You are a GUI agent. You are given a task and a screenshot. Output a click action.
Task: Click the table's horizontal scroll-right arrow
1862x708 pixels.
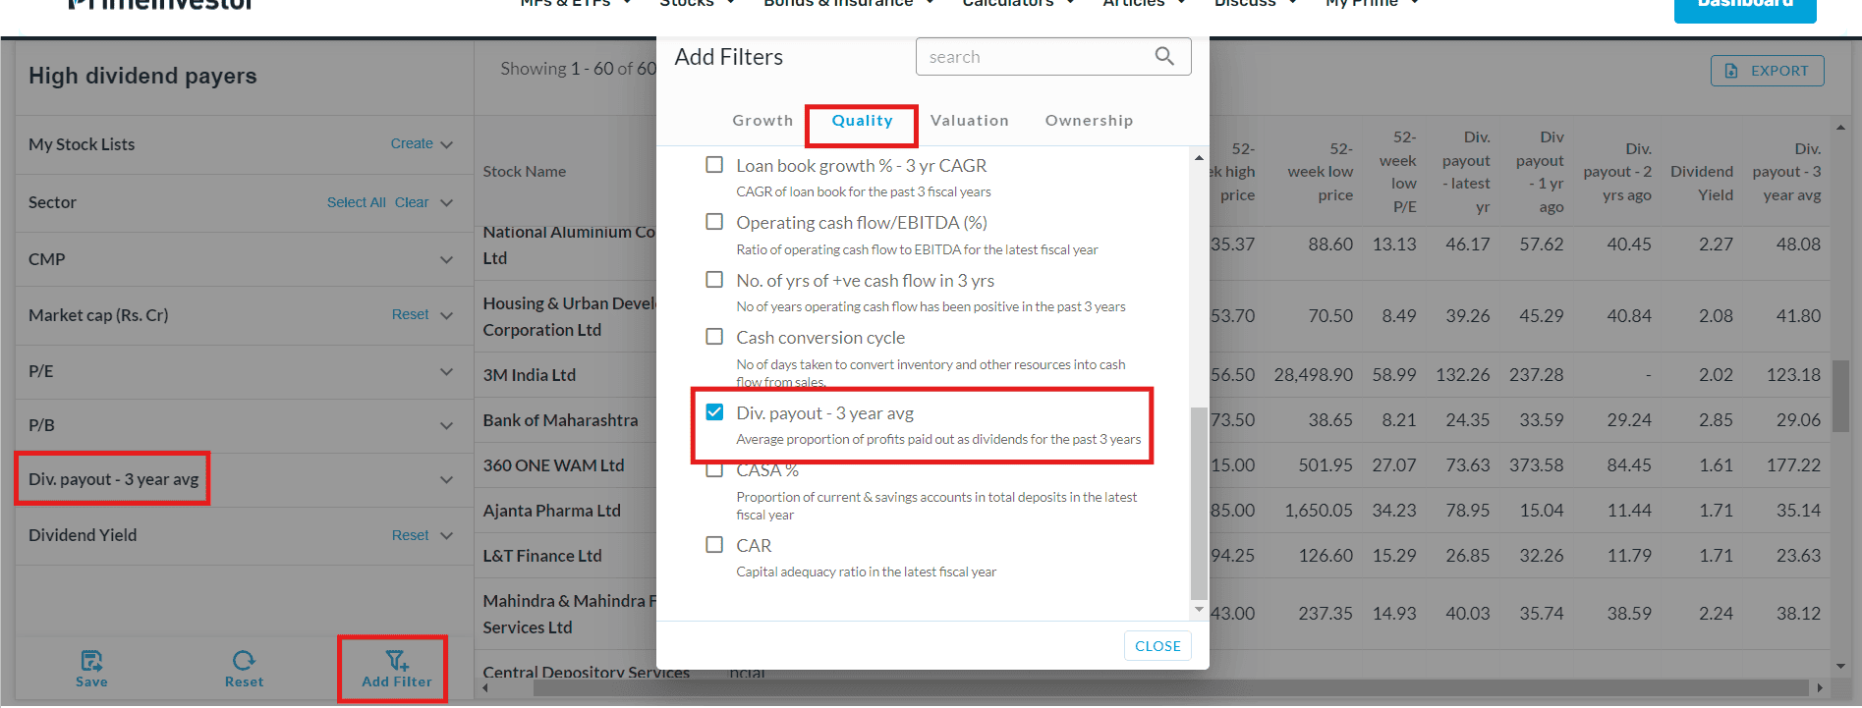(x=1820, y=688)
